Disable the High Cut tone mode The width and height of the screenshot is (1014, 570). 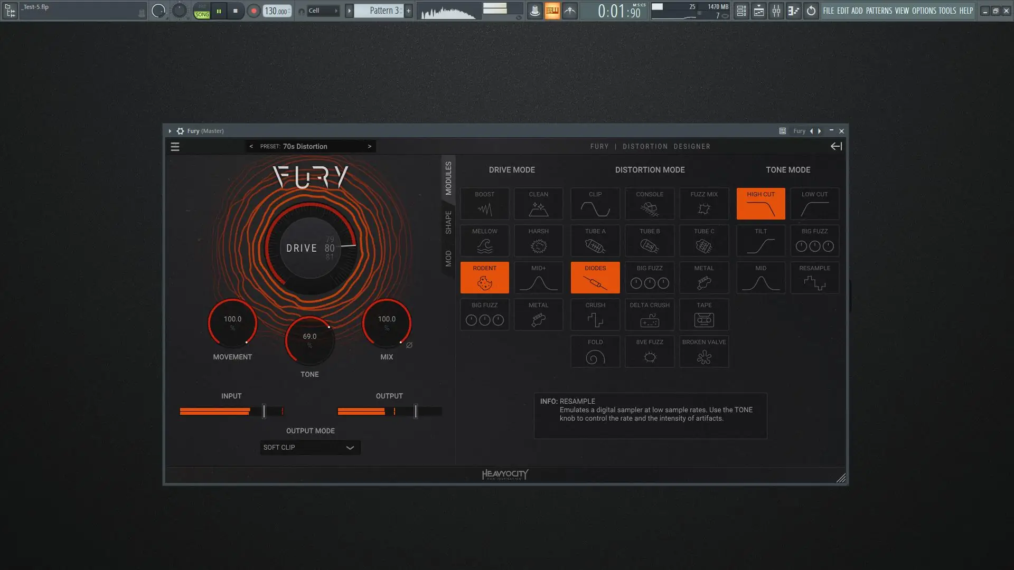[x=760, y=204]
